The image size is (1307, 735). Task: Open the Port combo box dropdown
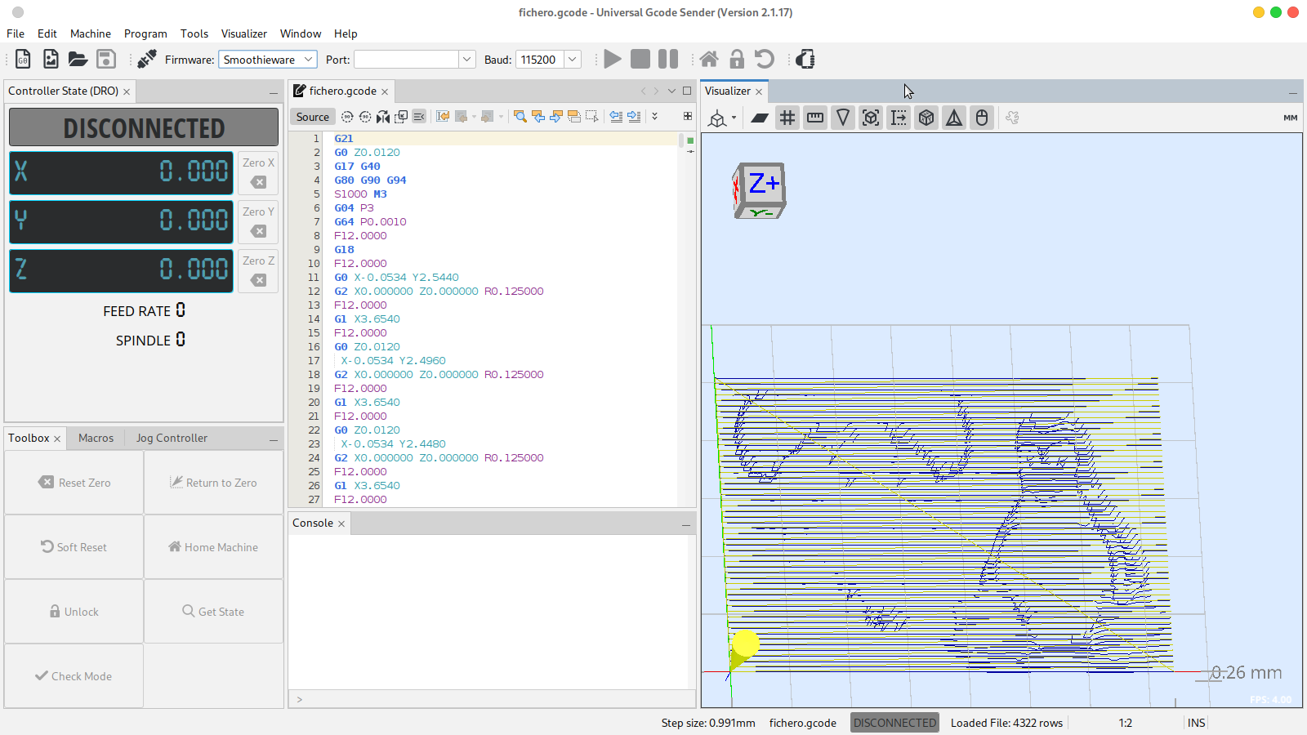(x=466, y=60)
